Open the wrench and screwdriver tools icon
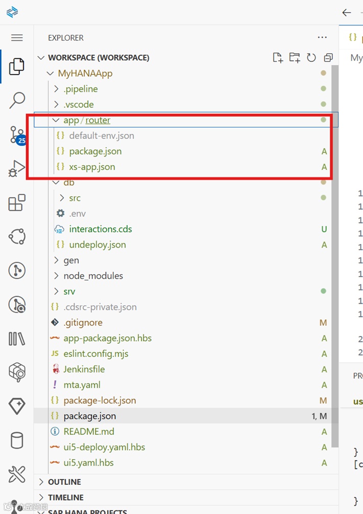363x514 pixels. (x=17, y=474)
